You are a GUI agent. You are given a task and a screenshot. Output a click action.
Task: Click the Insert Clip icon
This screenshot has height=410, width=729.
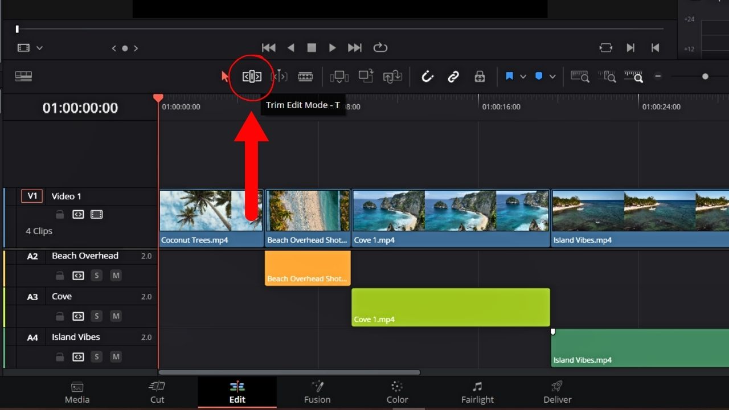click(x=339, y=76)
